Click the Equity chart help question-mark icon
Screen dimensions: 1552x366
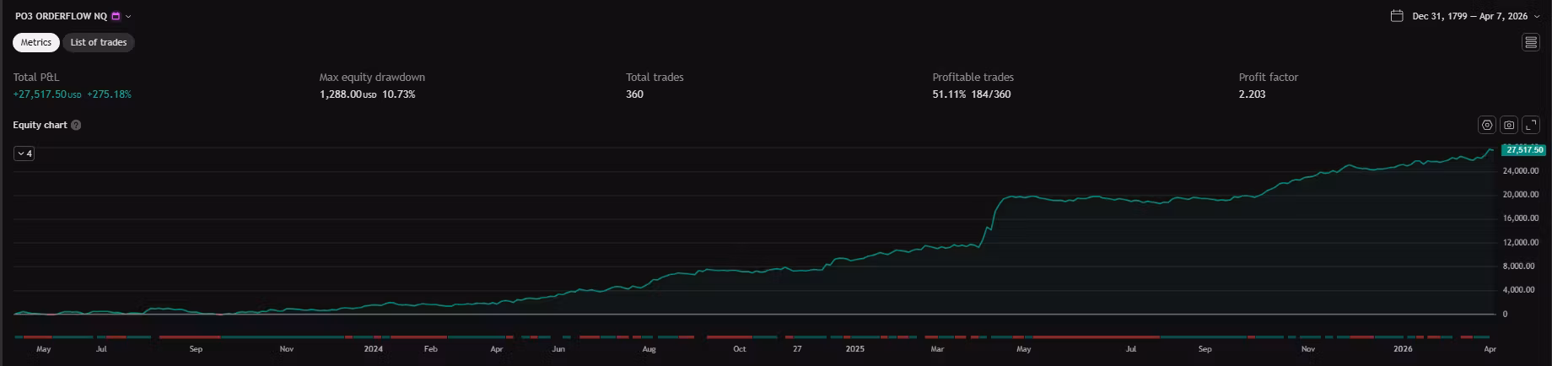coord(76,125)
